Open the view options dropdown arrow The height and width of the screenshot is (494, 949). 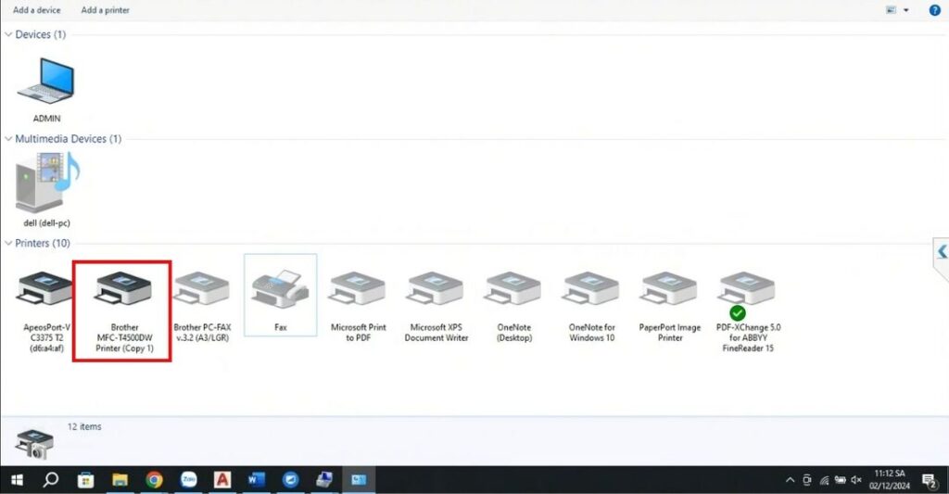[905, 10]
